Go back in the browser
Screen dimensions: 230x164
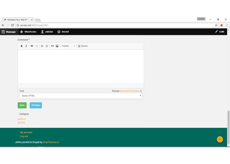tap(3, 25)
